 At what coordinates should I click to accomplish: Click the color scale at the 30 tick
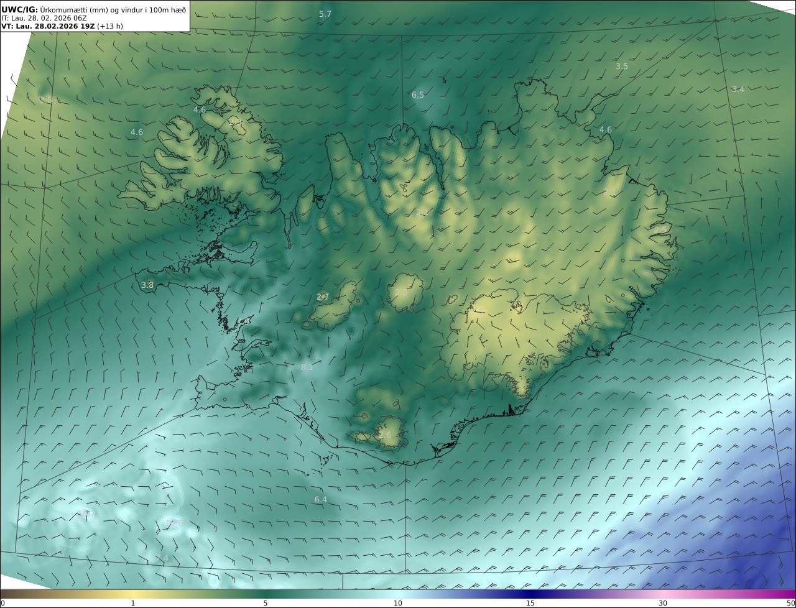[663, 602]
